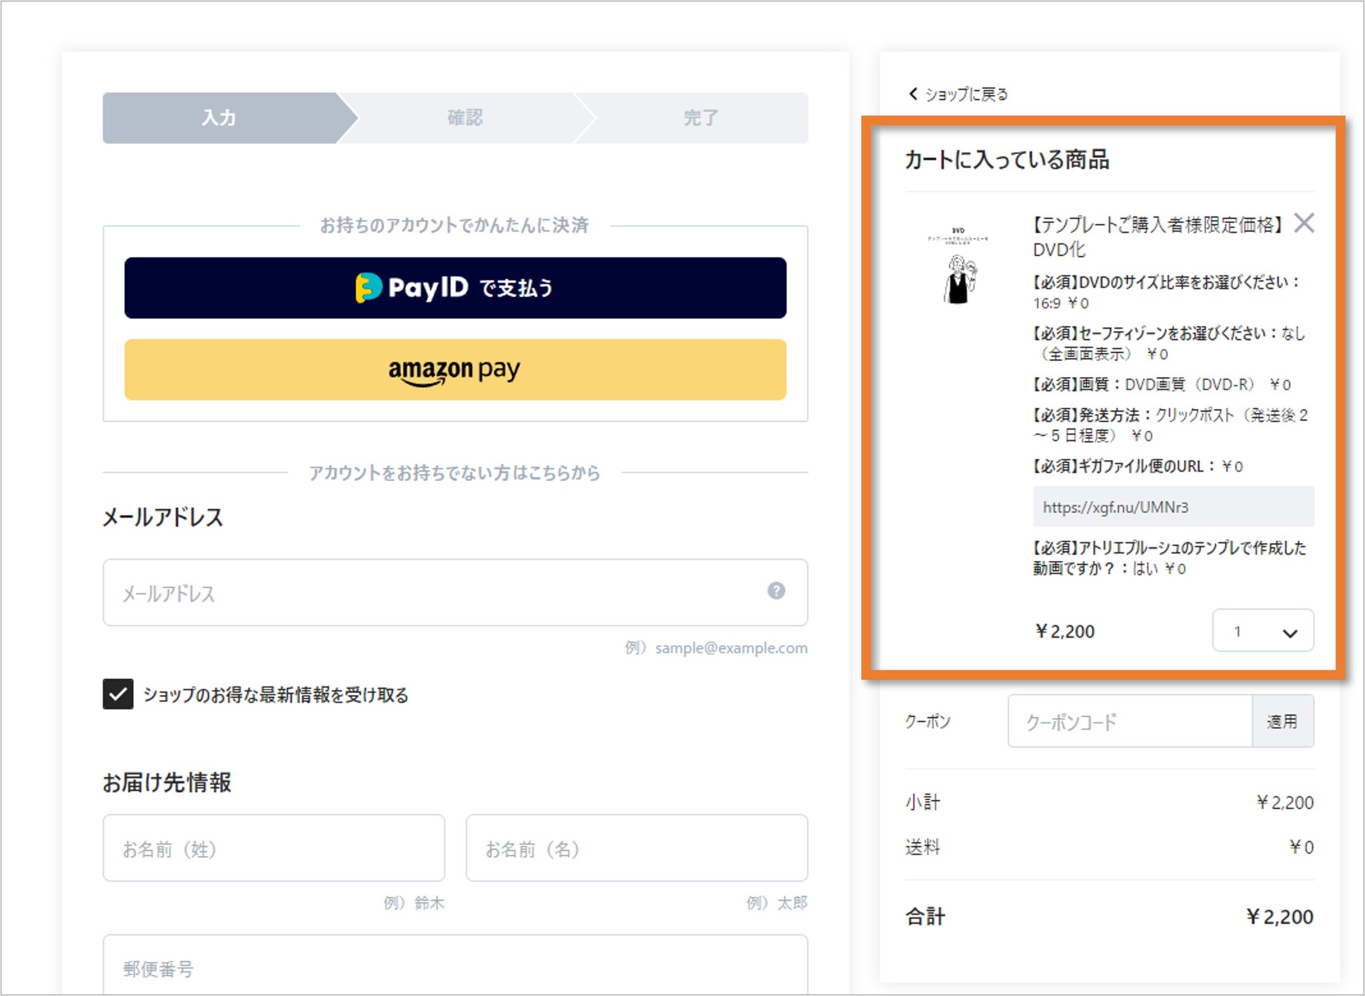Select the 確認 step tab
Screen dimensions: 1365x996
(465, 118)
